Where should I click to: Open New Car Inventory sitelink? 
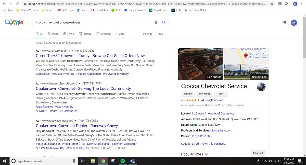(x=63, y=74)
